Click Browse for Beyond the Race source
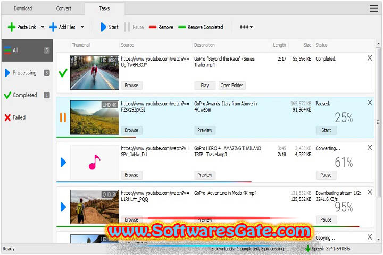Screen dimensions: 383x255 point(132,86)
